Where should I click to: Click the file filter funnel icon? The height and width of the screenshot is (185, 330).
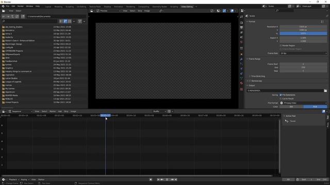pos(80,21)
